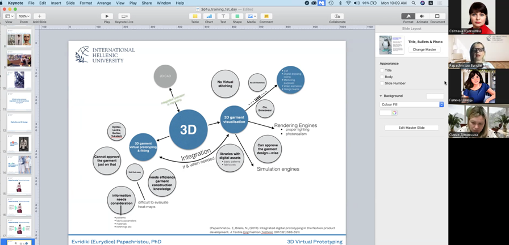Image resolution: width=509 pixels, height=245 pixels.
Task: Enable the Body checkbox
Action: coord(382,77)
